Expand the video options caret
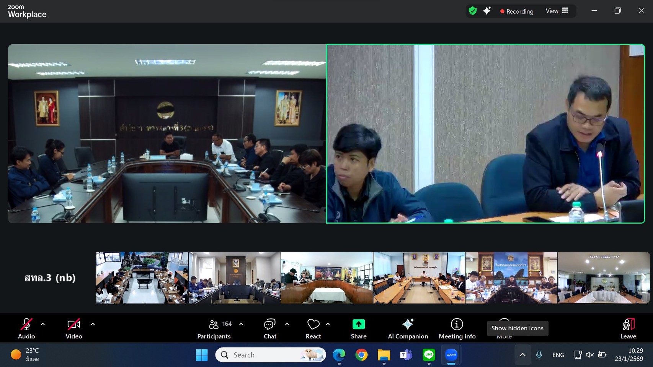This screenshot has width=653, height=367. (x=93, y=324)
